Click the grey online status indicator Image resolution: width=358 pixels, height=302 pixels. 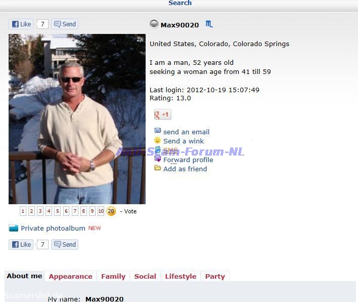click(x=154, y=24)
